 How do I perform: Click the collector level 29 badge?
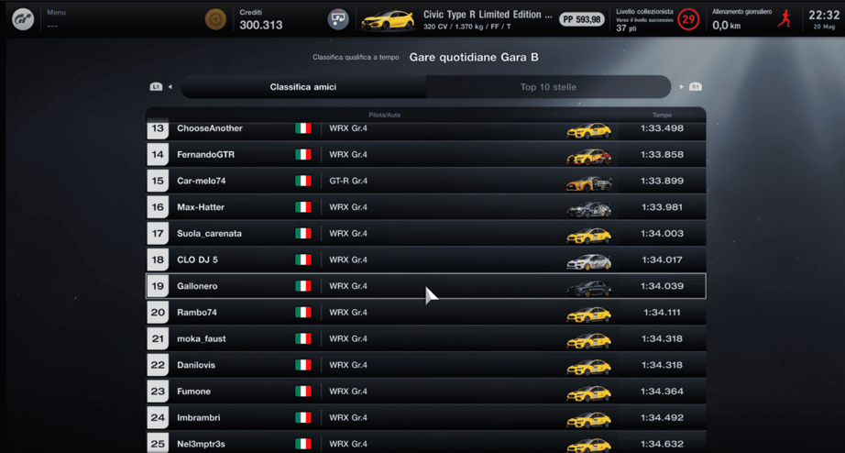(688, 19)
